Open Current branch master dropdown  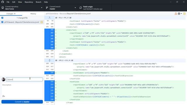61,8
